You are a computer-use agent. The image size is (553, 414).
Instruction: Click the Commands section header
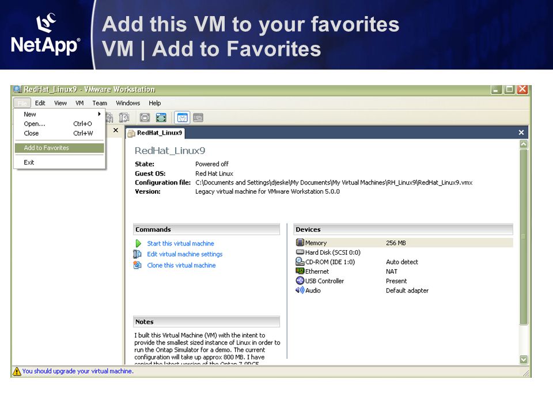coord(206,229)
